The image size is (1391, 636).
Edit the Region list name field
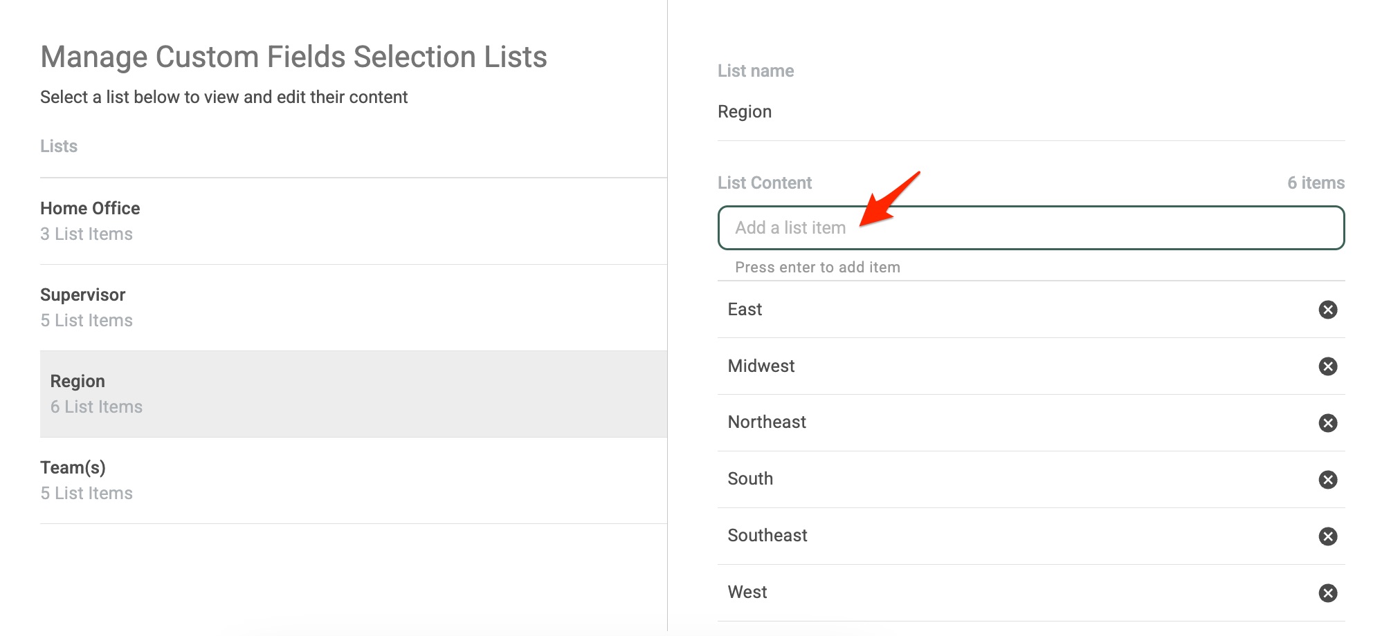pyautogui.click(x=1031, y=112)
